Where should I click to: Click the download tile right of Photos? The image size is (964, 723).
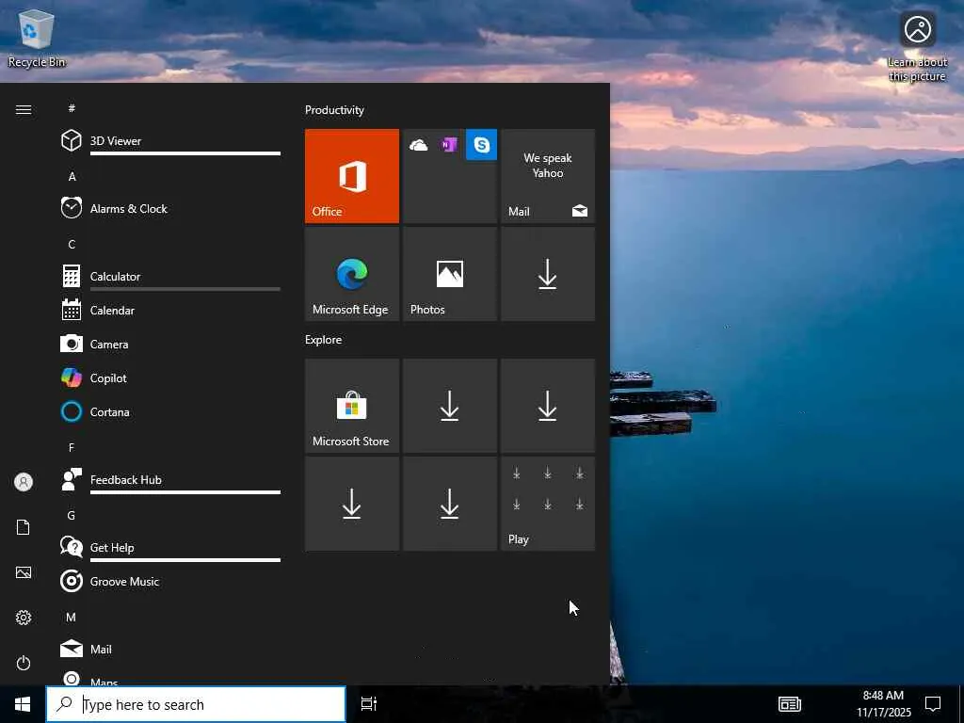[x=548, y=274]
